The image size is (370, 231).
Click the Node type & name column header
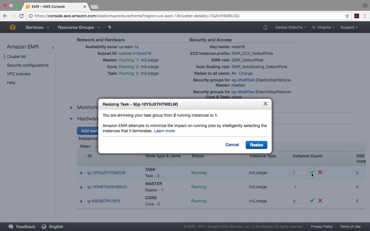click(x=163, y=156)
